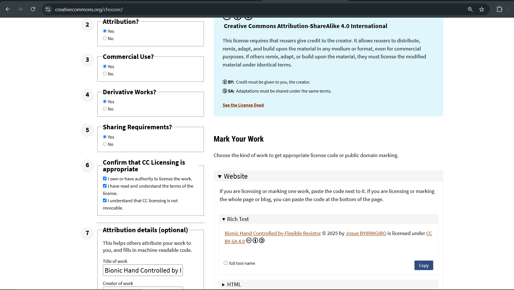Select Yes for Commercial Use
Image resolution: width=514 pixels, height=290 pixels.
(105, 66)
